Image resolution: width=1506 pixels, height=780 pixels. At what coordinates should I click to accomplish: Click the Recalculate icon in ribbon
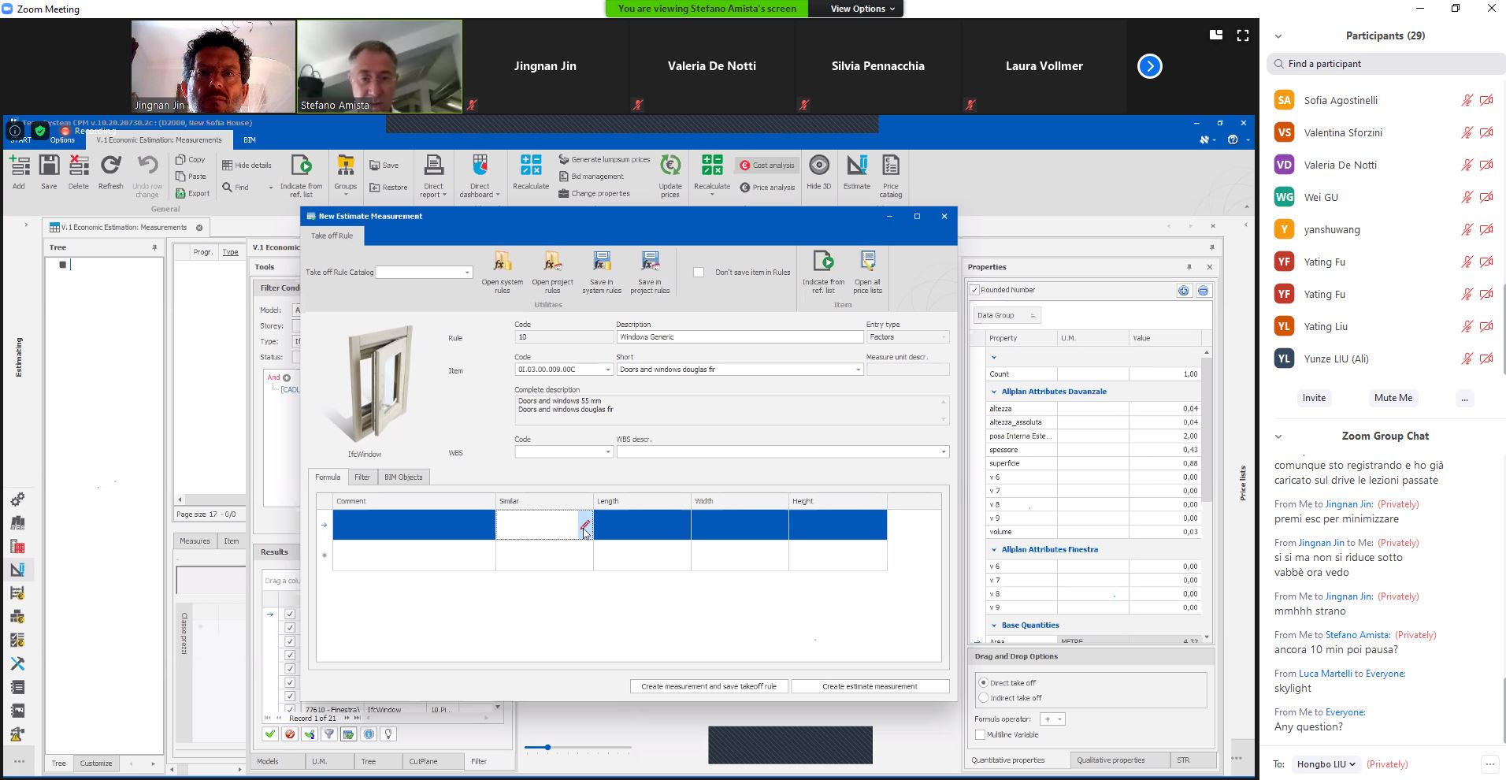[x=530, y=166]
